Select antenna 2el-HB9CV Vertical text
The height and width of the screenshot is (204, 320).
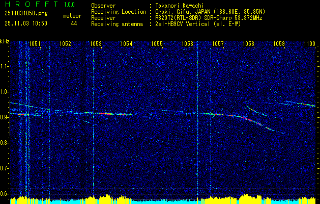point(197,24)
